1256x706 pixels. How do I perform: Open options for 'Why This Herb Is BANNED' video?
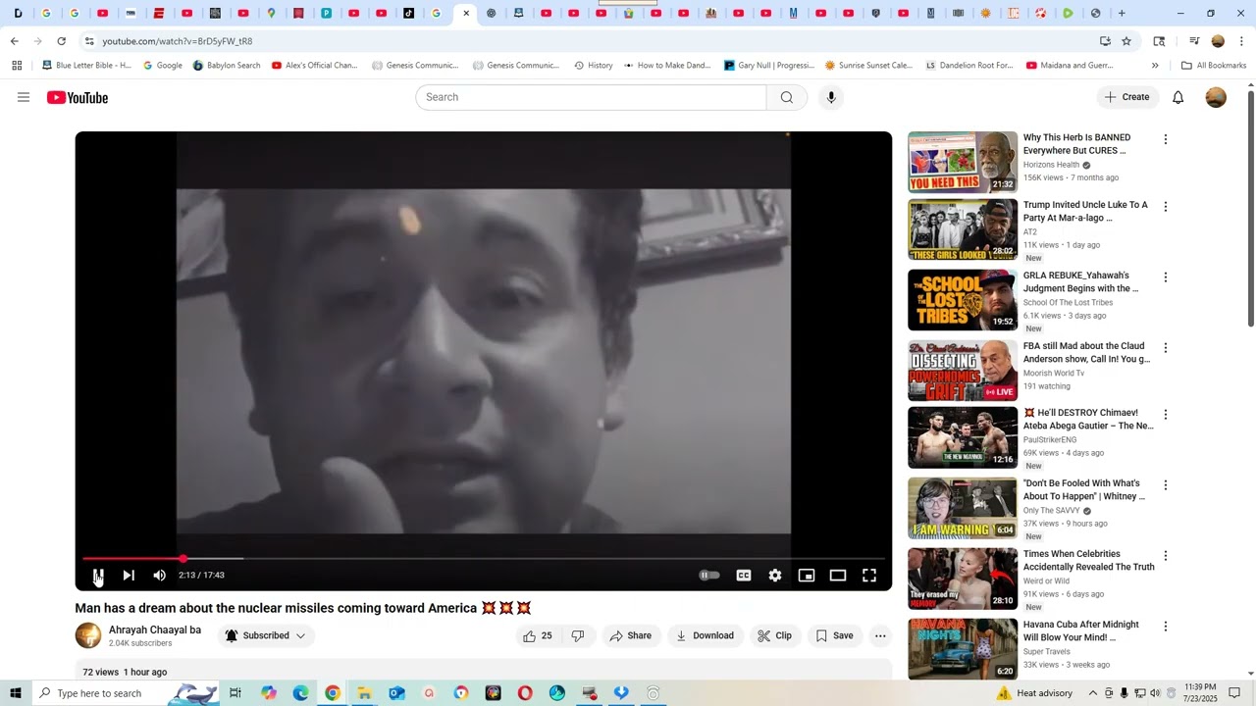(x=1166, y=139)
